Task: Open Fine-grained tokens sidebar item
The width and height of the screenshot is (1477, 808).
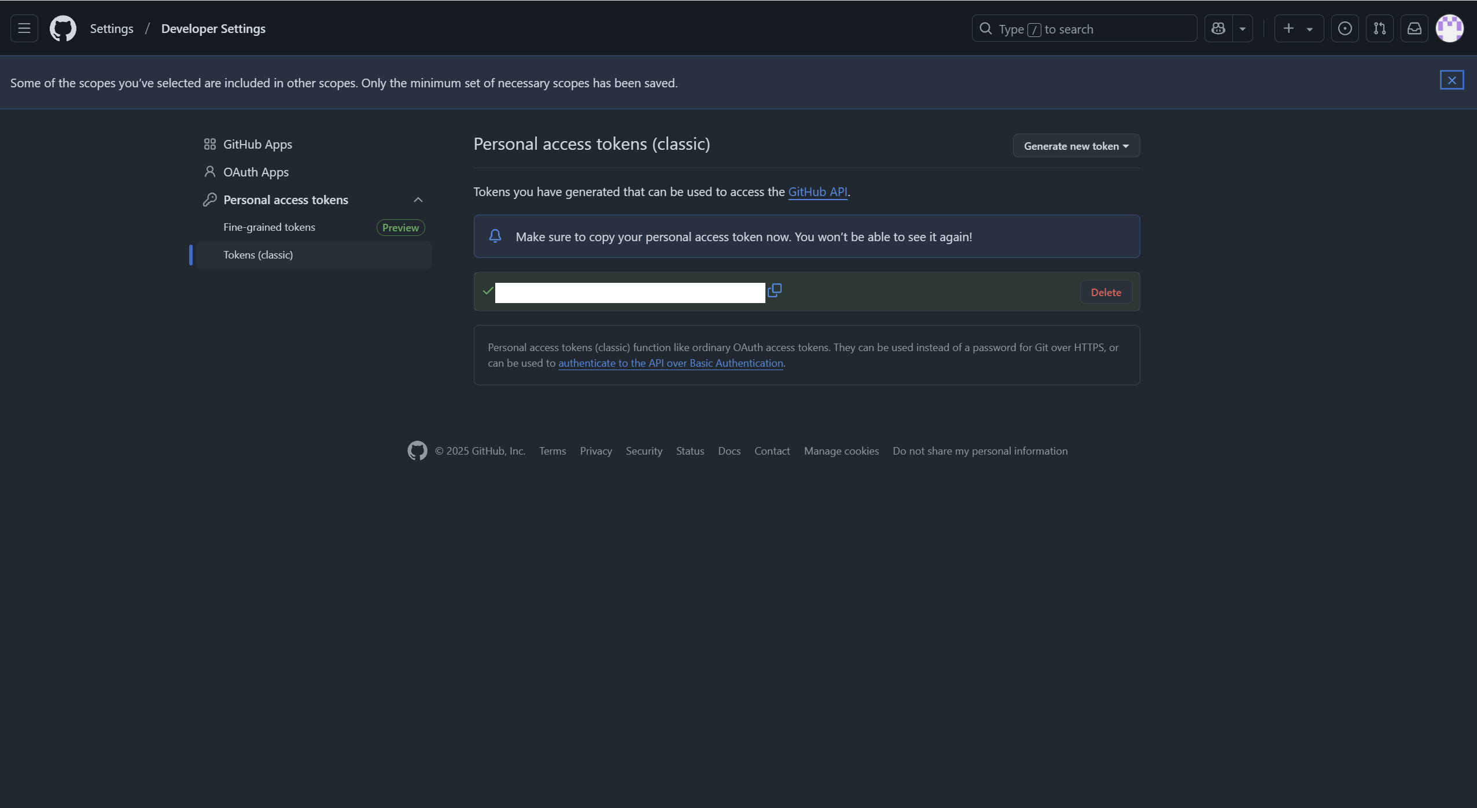Action: pos(270,227)
